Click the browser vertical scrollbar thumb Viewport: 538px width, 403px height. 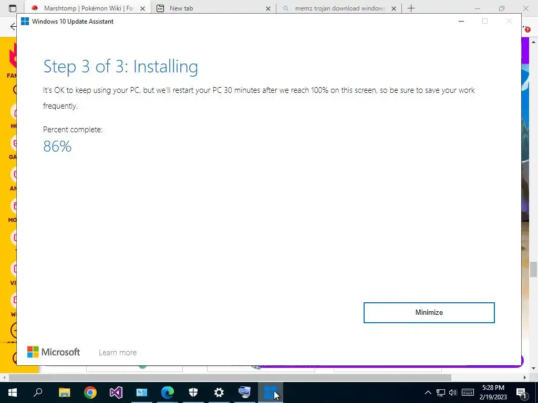(x=533, y=269)
